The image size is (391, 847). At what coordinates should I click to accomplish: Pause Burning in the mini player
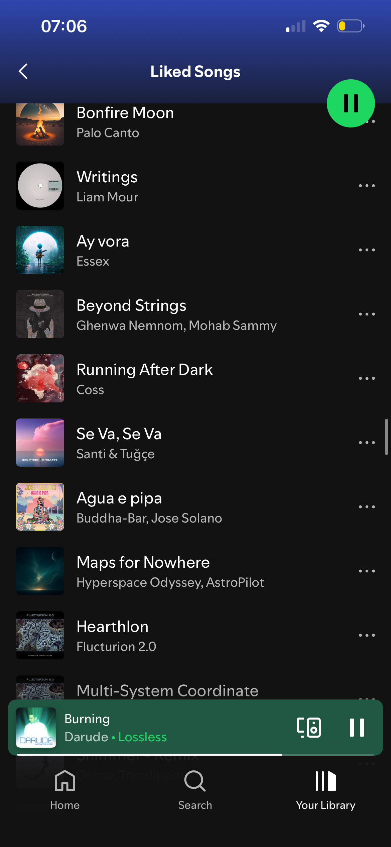357,727
